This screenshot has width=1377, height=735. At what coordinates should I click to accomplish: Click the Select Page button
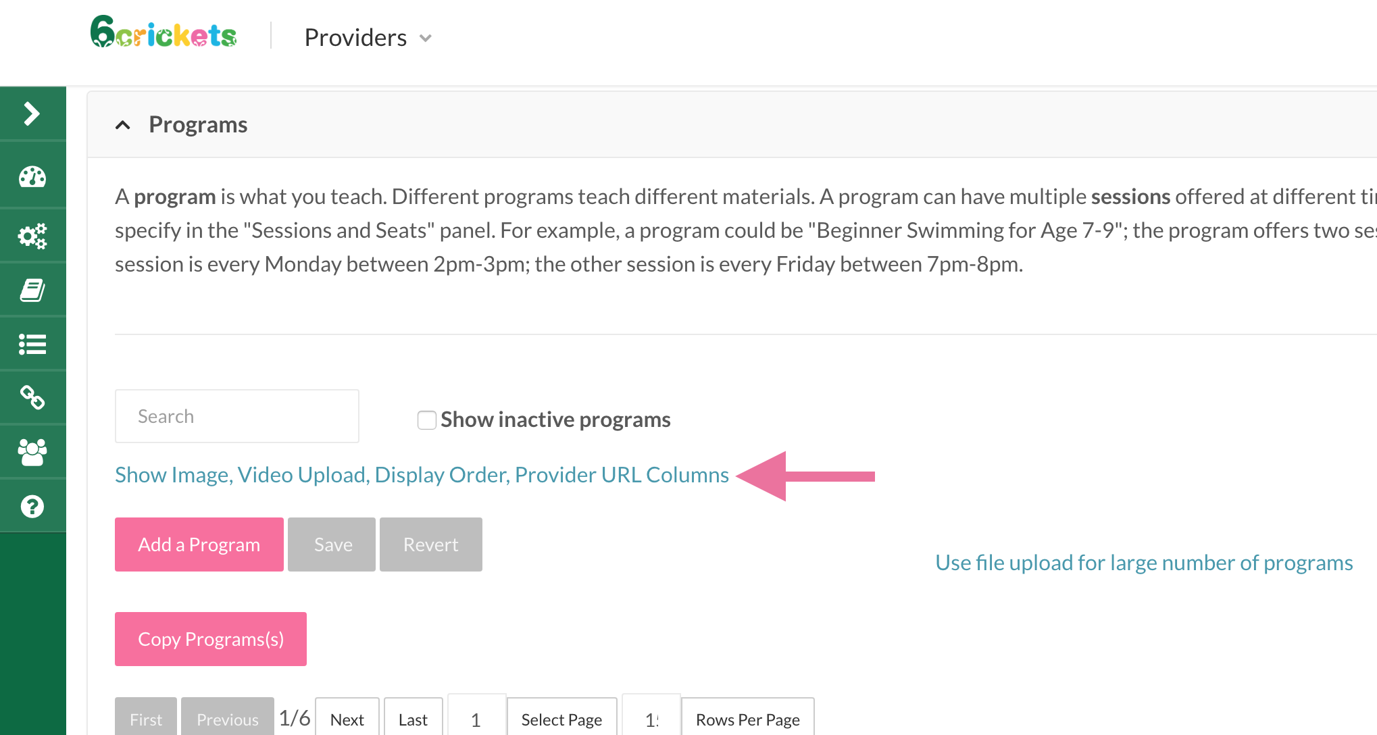[561, 719]
